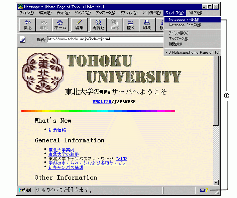Open 学内のホームページおよび各種サービス link
The width and height of the screenshot is (237, 198).
[x=87, y=163]
